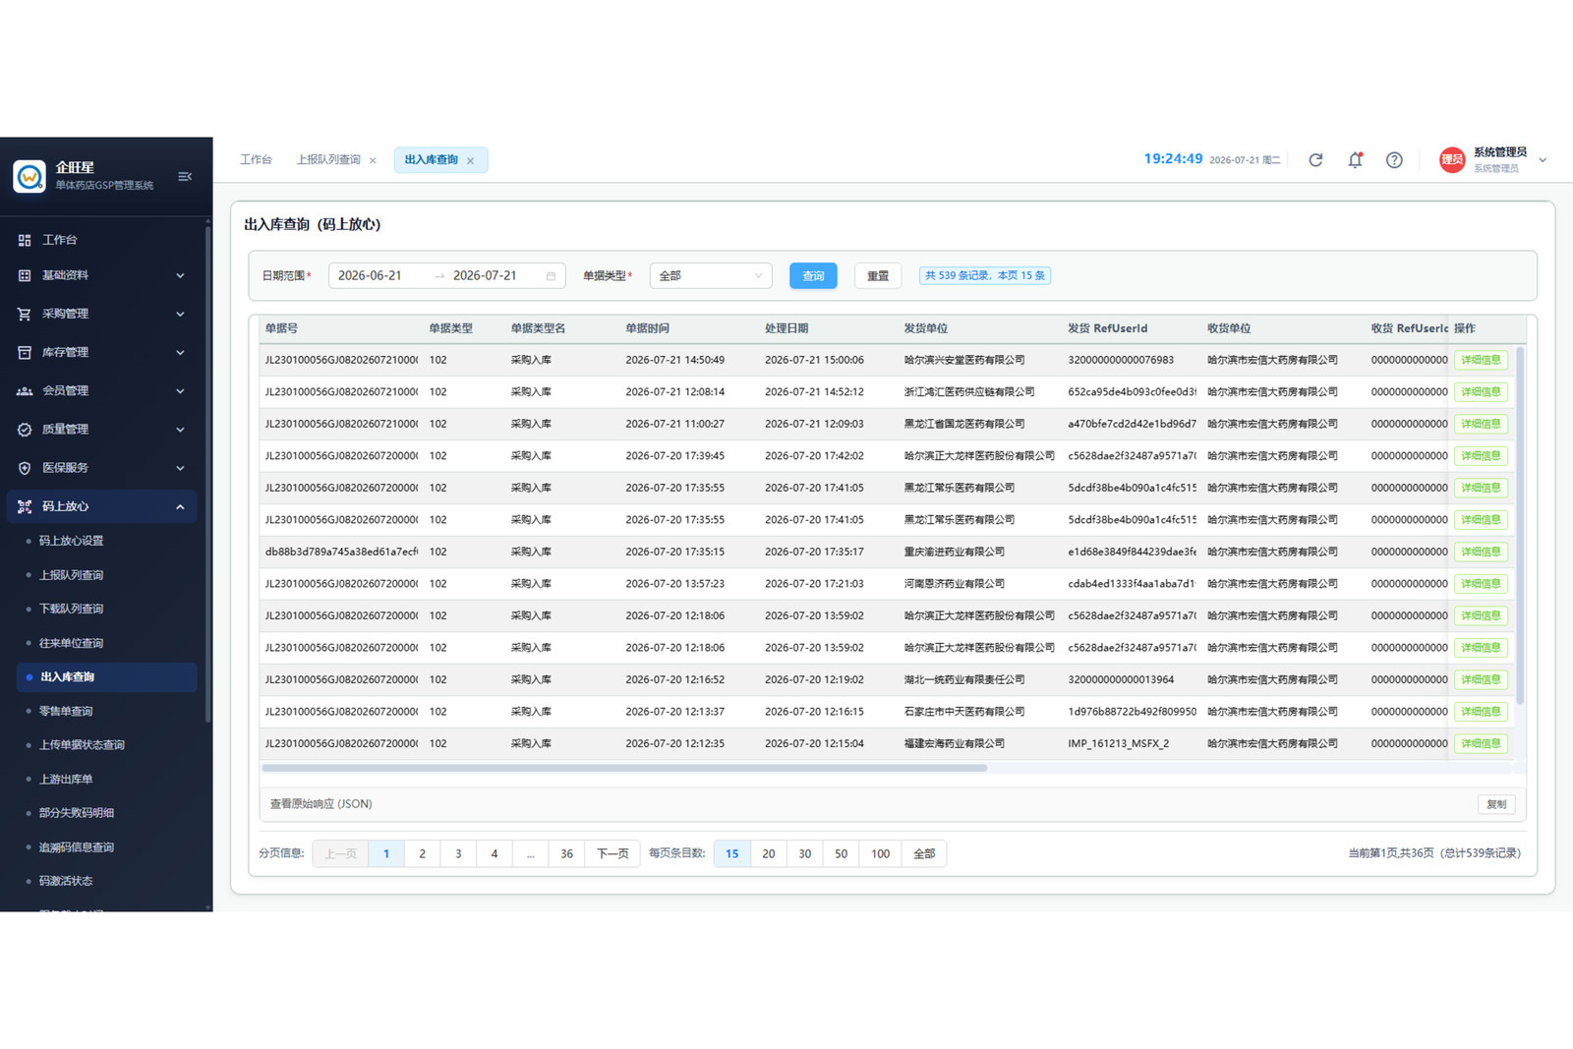
Task: Close the 上报队列查询 tab
Action: click(373, 160)
